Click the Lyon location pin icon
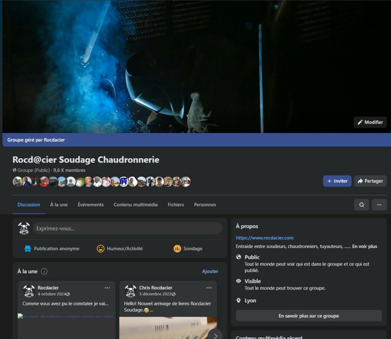391x339 pixels. (x=239, y=300)
